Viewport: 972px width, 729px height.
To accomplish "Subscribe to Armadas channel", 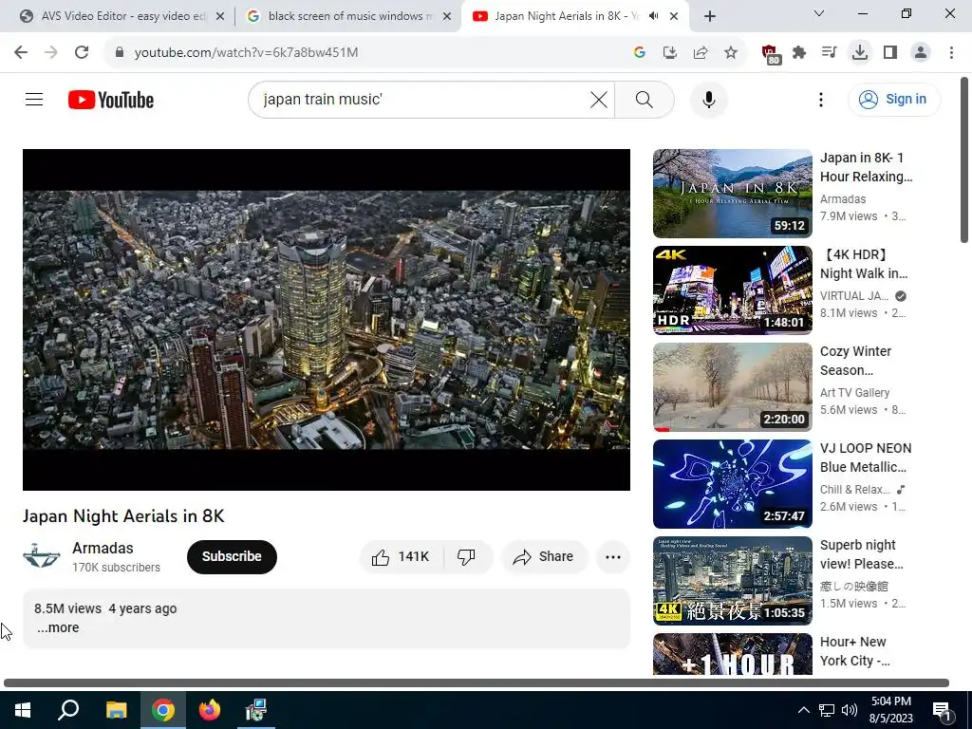I will click(232, 556).
